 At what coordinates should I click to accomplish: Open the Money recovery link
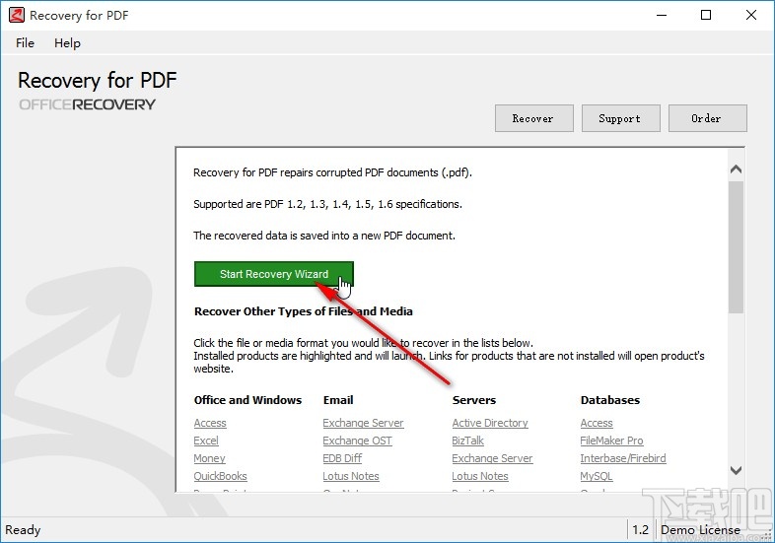click(x=210, y=458)
